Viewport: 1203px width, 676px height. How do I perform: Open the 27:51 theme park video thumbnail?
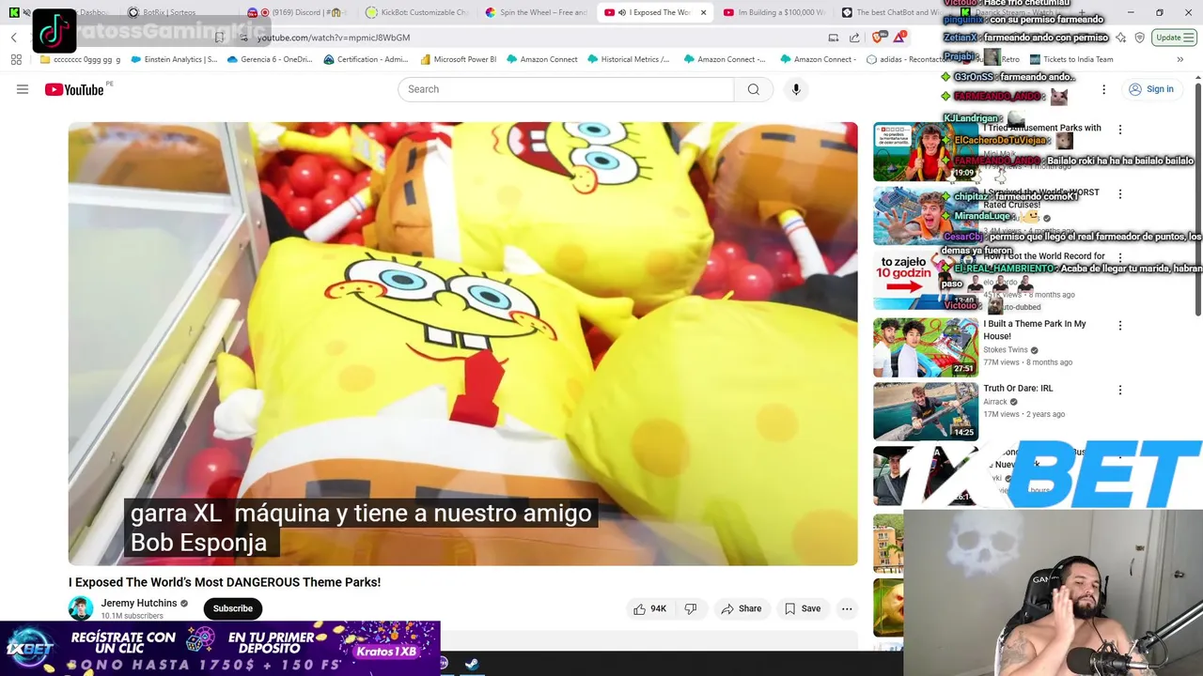click(x=926, y=347)
